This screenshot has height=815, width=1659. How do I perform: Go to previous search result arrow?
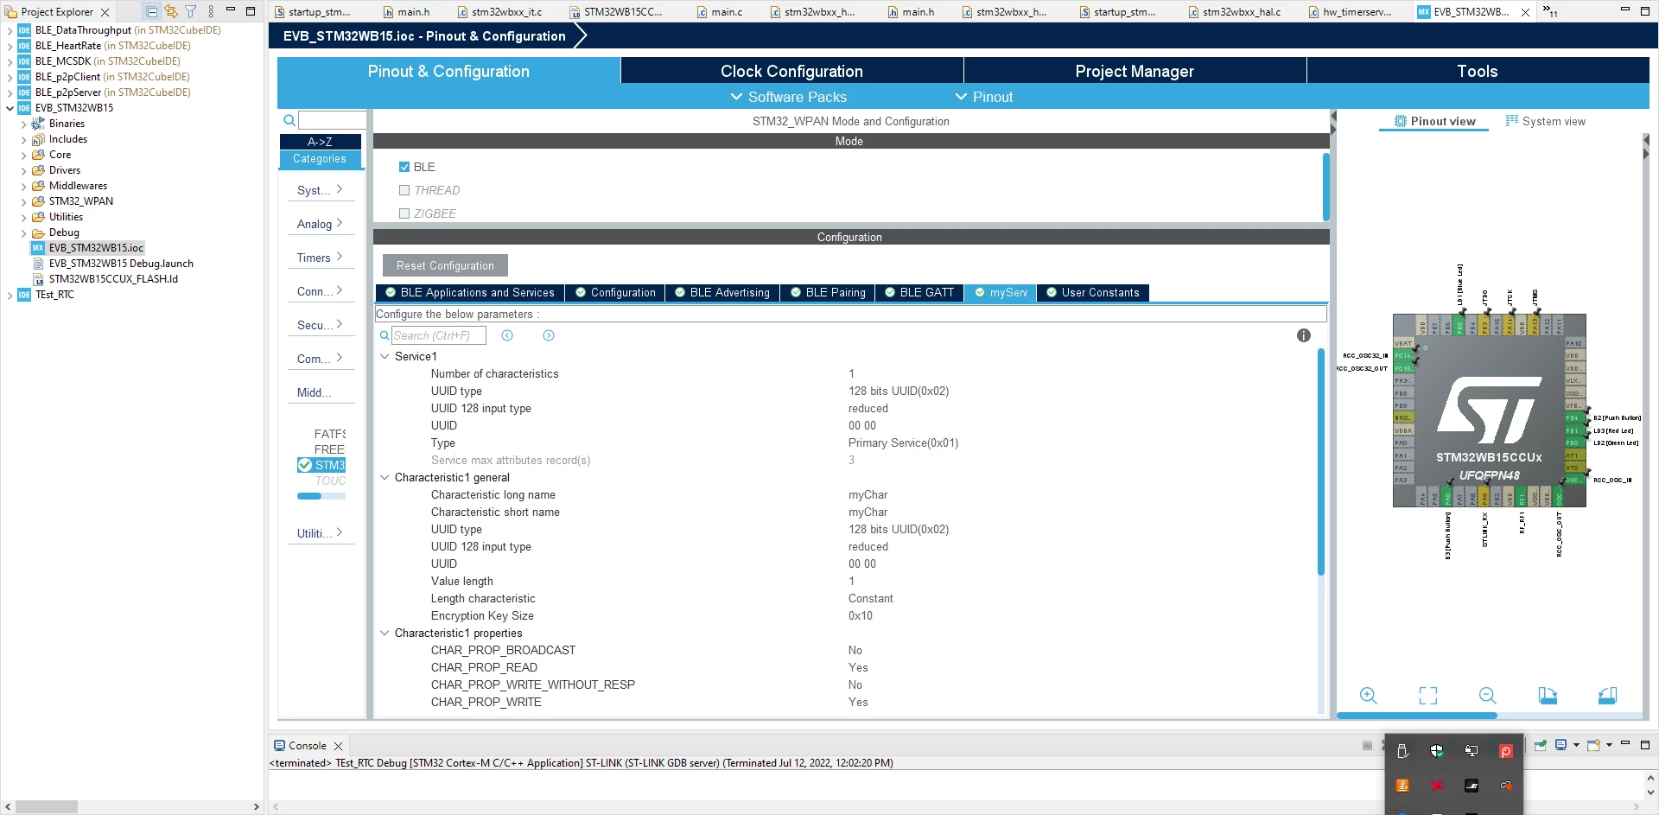click(x=507, y=335)
